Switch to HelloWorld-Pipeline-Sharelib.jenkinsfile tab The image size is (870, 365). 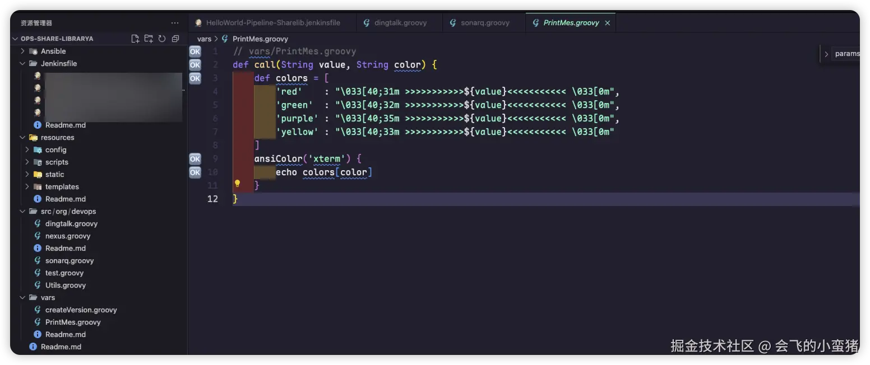point(272,23)
